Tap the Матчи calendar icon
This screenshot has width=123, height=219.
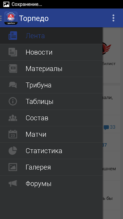pos(13,134)
